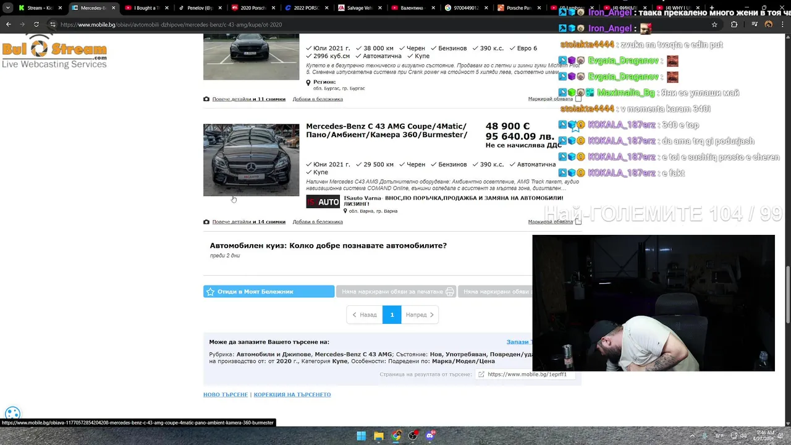The image size is (791, 445).
Task: Switch to the I Bought a YouTube tab
Action: [146, 8]
